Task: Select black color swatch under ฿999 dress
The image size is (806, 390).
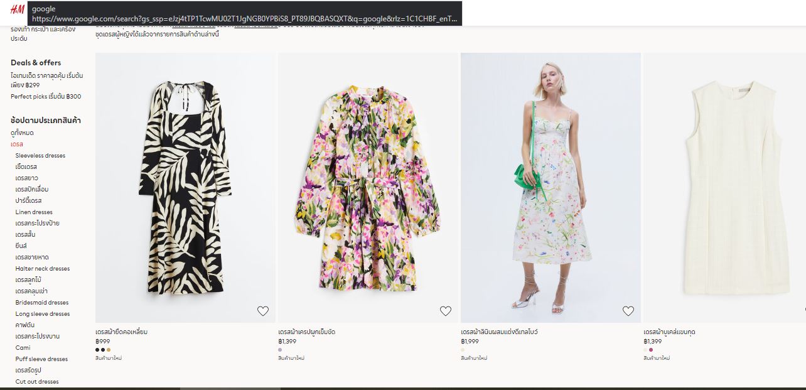Action: pos(97,350)
